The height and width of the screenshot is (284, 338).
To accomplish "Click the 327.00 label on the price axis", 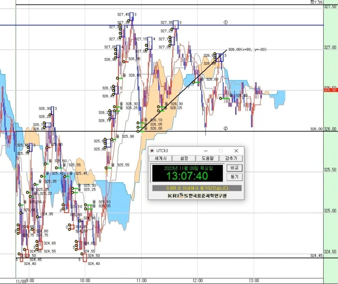I will [x=330, y=47].
